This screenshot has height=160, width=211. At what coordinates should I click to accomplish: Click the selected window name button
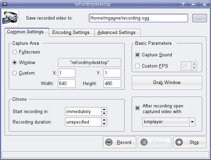click(89, 63)
